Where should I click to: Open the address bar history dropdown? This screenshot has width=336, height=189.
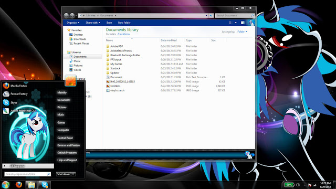click(x=206, y=15)
